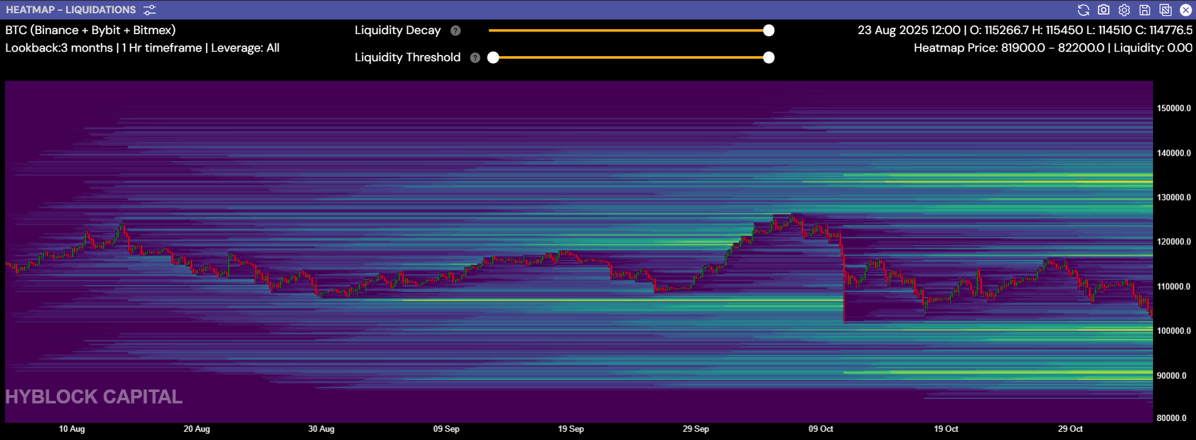Click the 100000.0 price axis label
This screenshot has width=1196, height=440.
(1173, 331)
